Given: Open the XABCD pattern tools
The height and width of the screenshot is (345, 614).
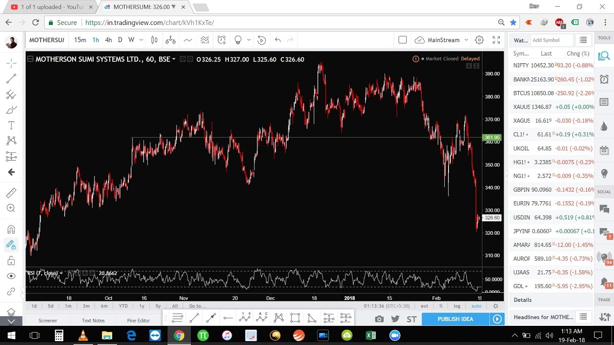Looking at the screenshot, I should click(11, 140).
